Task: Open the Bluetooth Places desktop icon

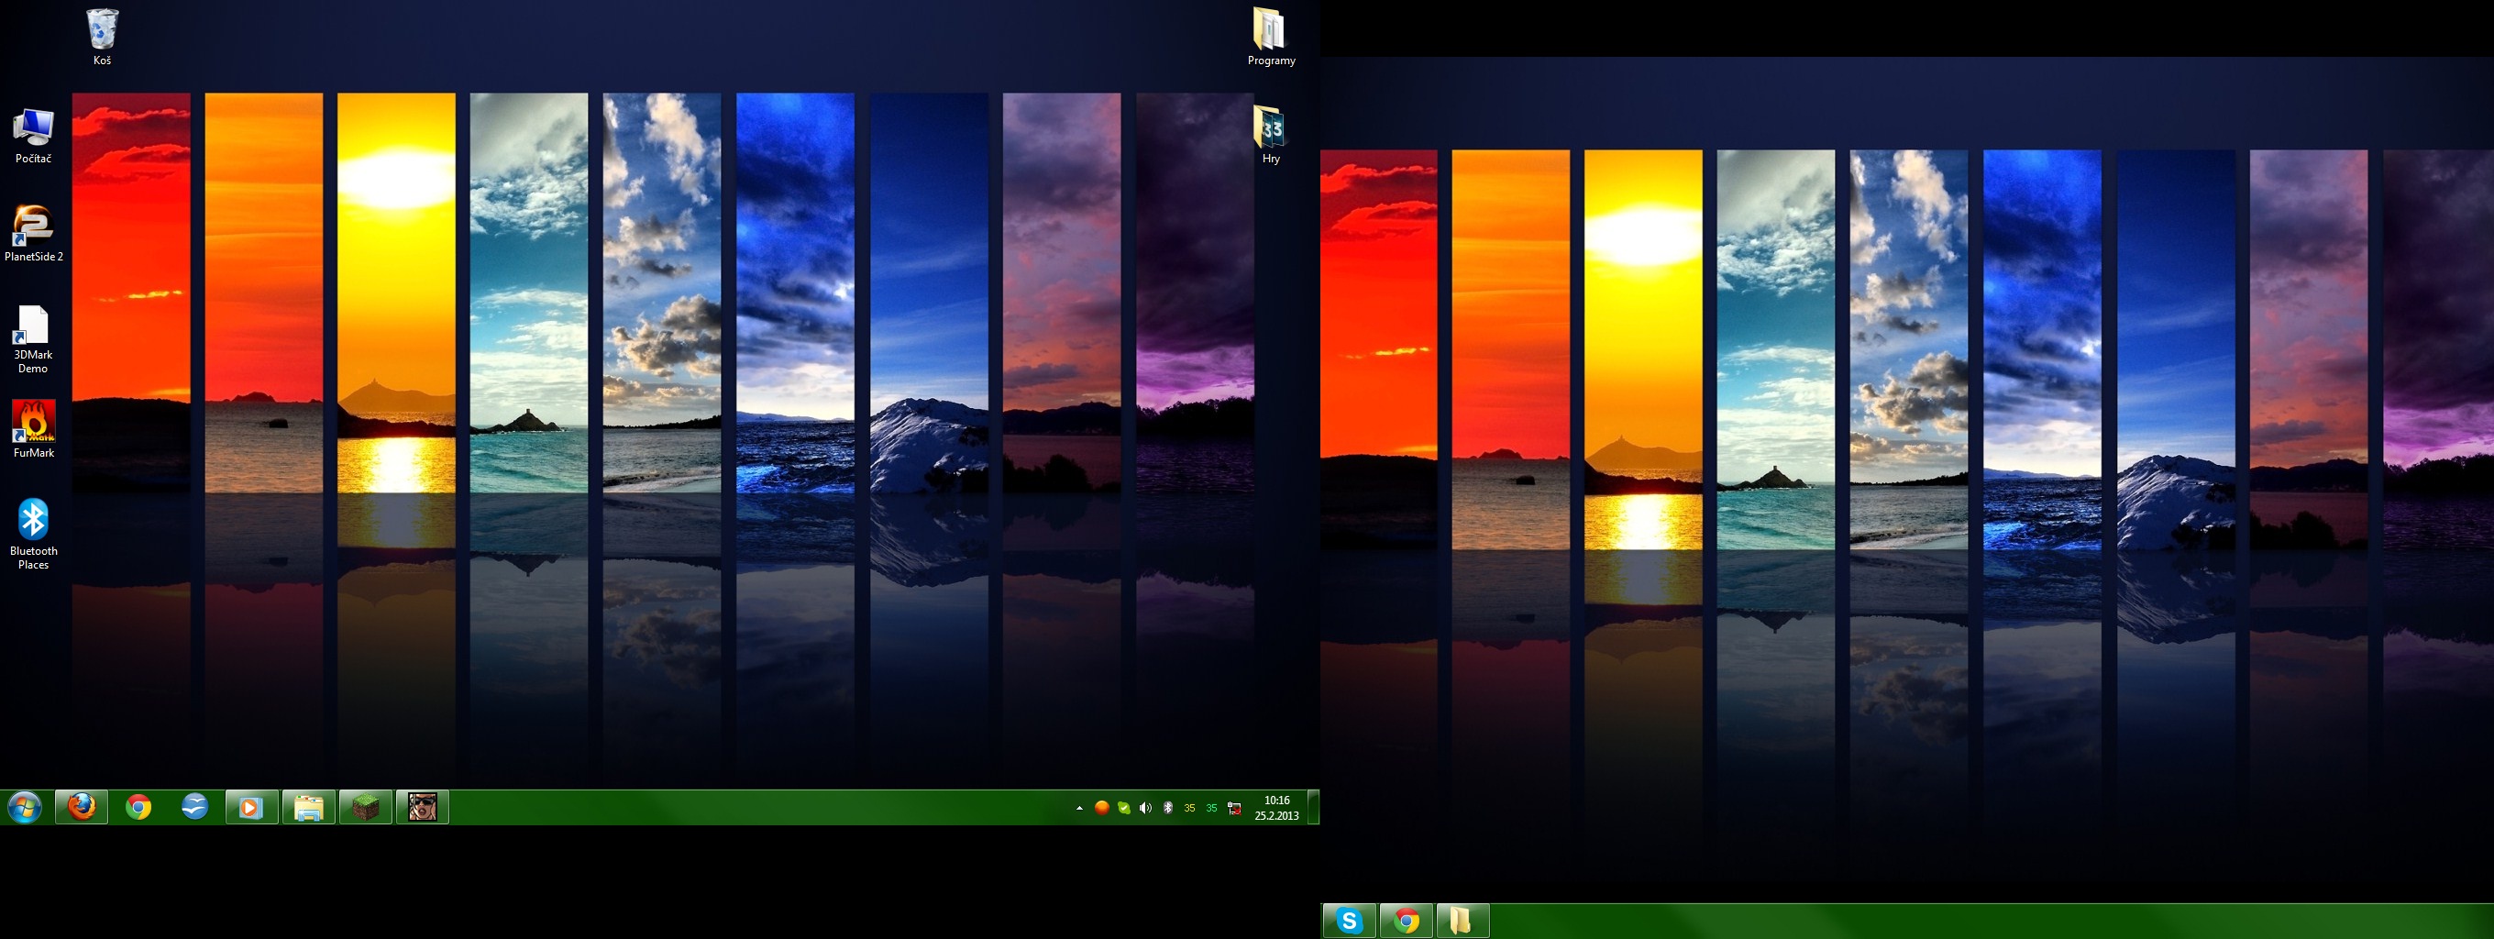Action: coord(33,521)
